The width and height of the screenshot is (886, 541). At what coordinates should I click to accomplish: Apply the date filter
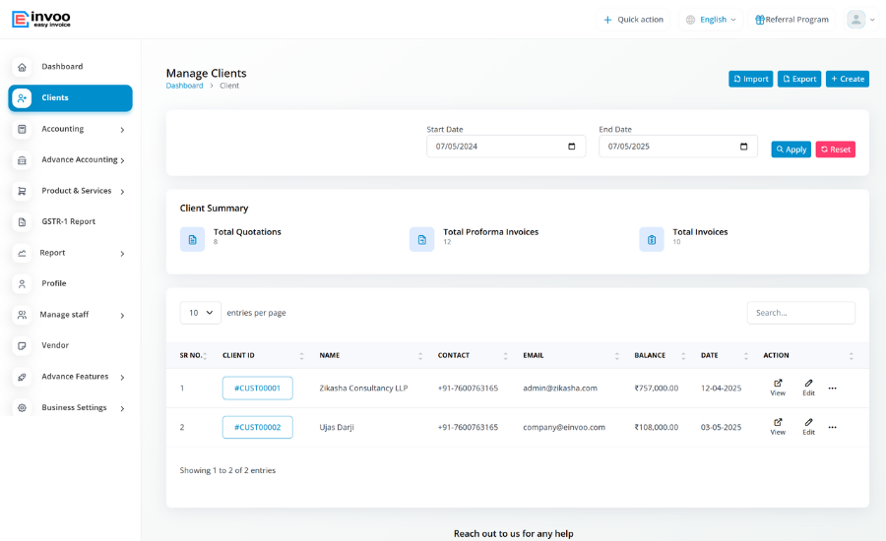coord(791,150)
